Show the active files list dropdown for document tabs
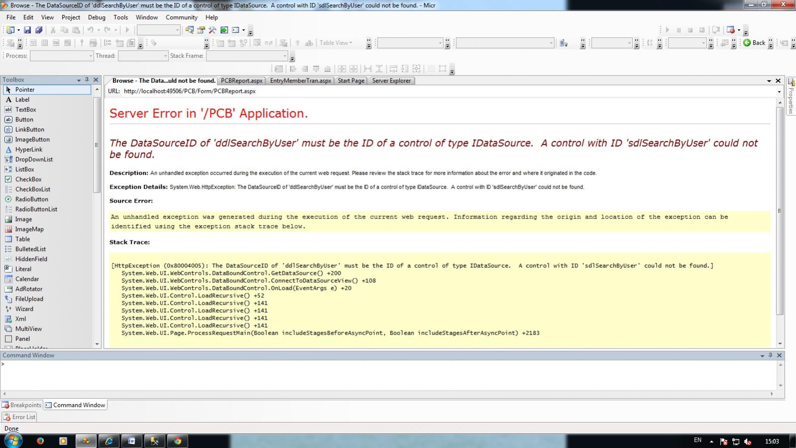 pyautogui.click(x=769, y=81)
